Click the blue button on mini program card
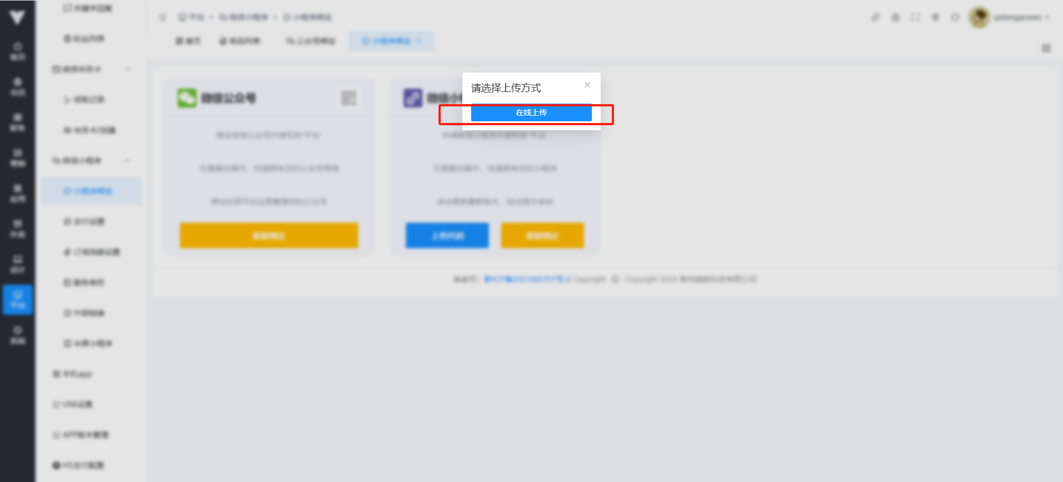 (x=447, y=235)
